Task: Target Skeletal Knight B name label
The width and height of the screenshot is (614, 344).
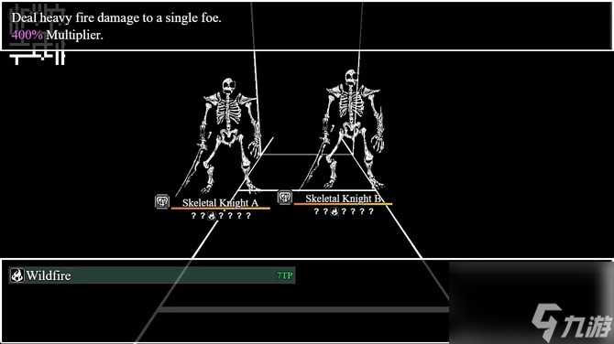Action: point(344,199)
